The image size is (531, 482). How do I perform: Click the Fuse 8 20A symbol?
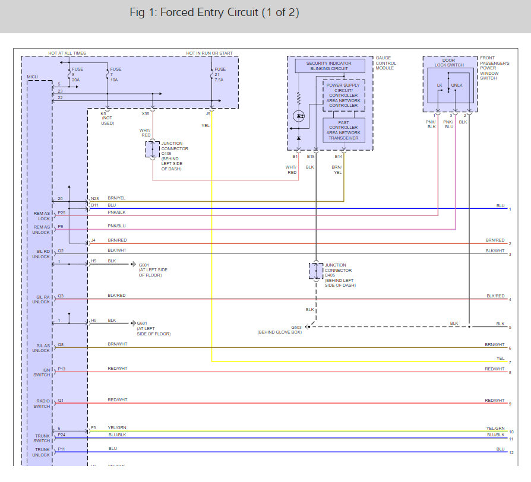(69, 74)
